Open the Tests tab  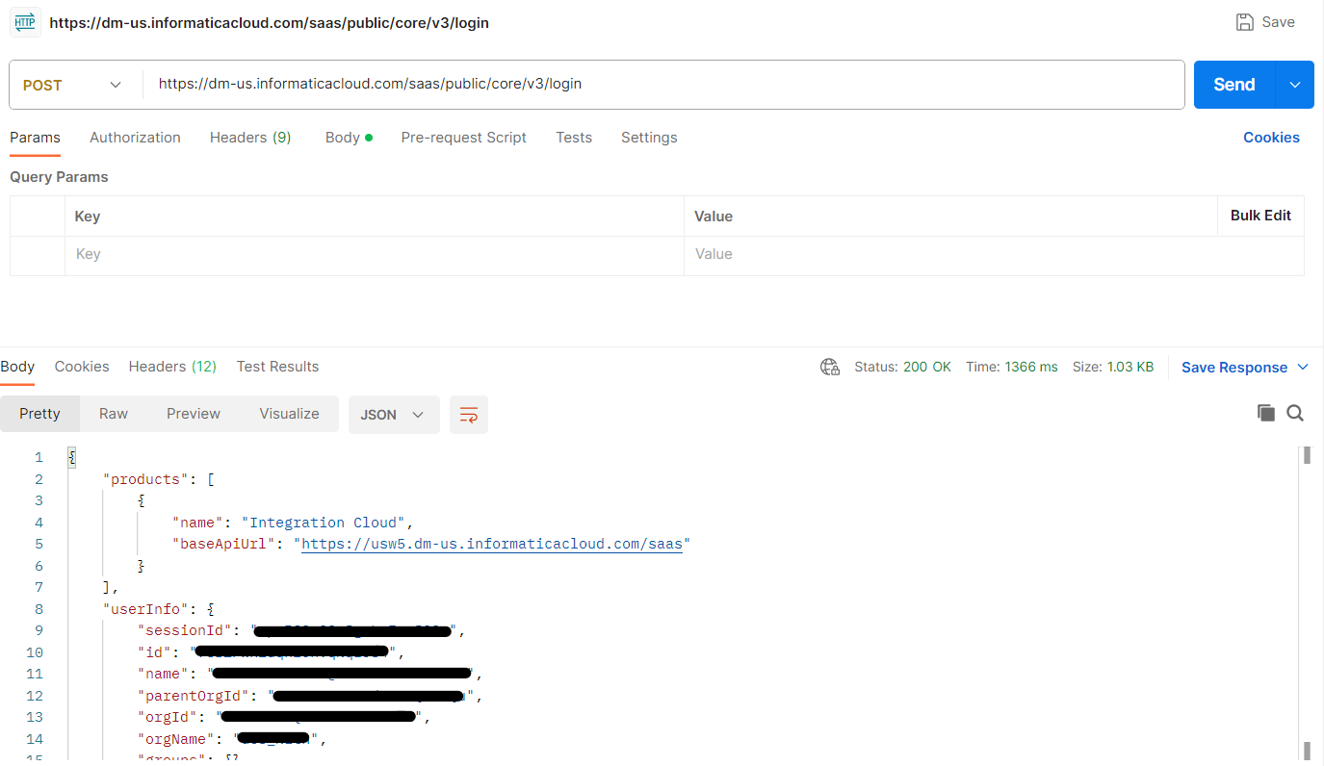click(x=574, y=138)
